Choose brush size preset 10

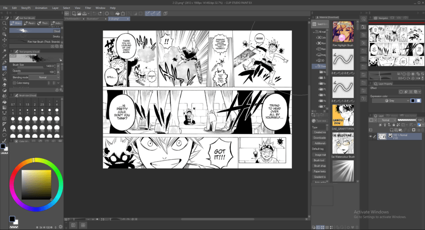[42, 111]
